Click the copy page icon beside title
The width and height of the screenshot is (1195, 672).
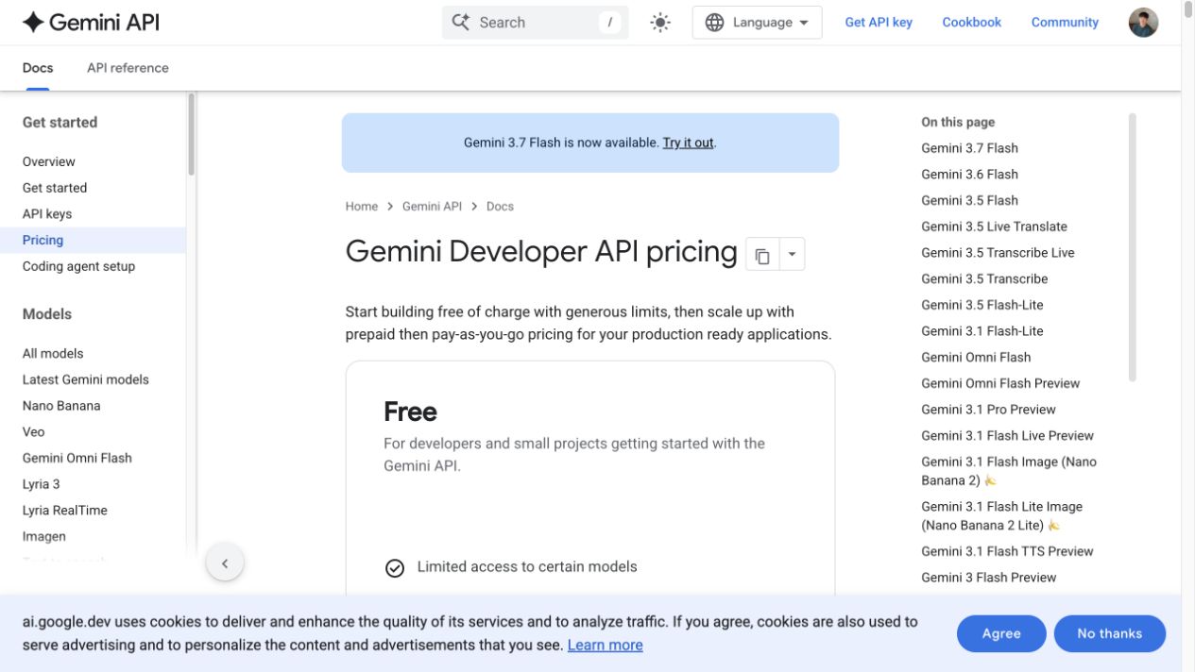[762, 255]
